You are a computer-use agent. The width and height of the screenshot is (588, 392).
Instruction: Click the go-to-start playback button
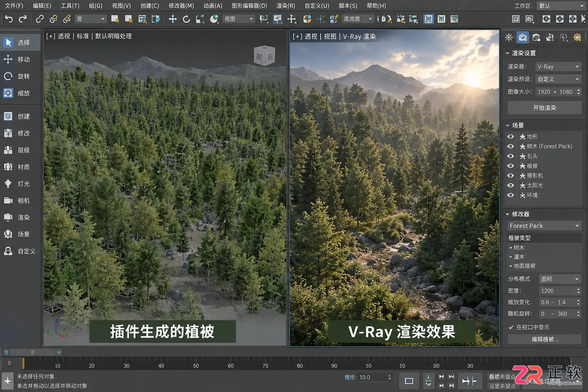(441, 376)
